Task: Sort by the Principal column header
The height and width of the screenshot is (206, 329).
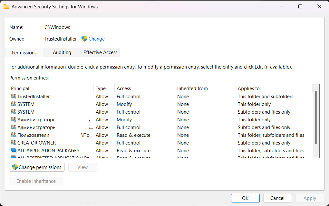Action: tap(52, 89)
